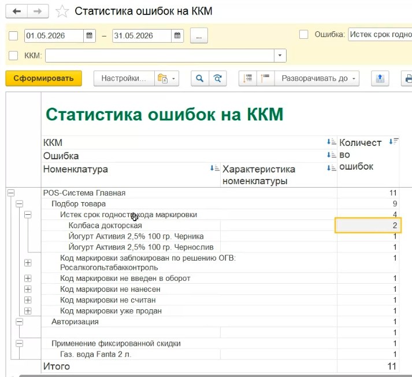The width and height of the screenshot is (412, 377).
Task: Generate report with Сформировать button
Action: [x=43, y=78]
